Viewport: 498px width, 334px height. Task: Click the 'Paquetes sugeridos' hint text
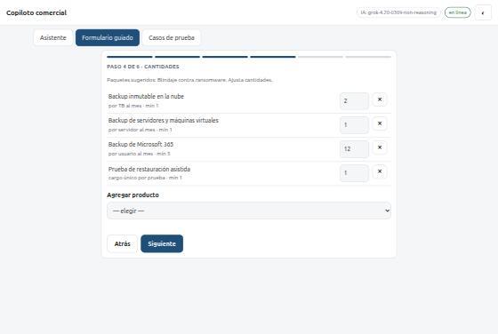pyautogui.click(x=189, y=80)
